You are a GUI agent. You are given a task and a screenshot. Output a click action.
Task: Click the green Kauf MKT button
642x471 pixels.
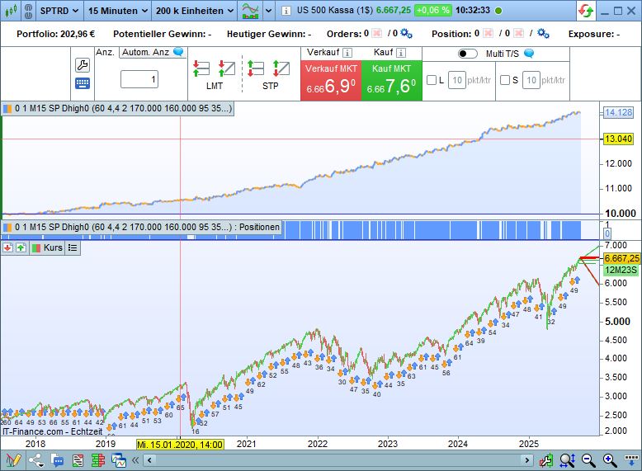click(391, 80)
